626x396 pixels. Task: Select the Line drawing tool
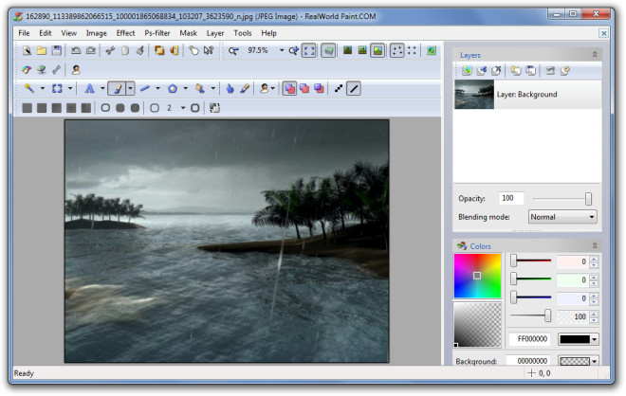(x=145, y=88)
